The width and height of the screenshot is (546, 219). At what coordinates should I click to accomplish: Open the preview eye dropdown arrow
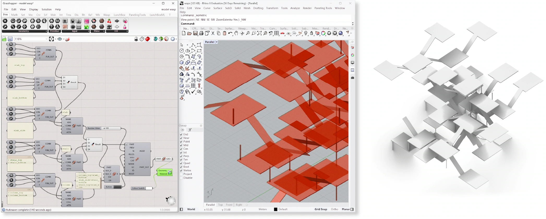pos(64,39)
